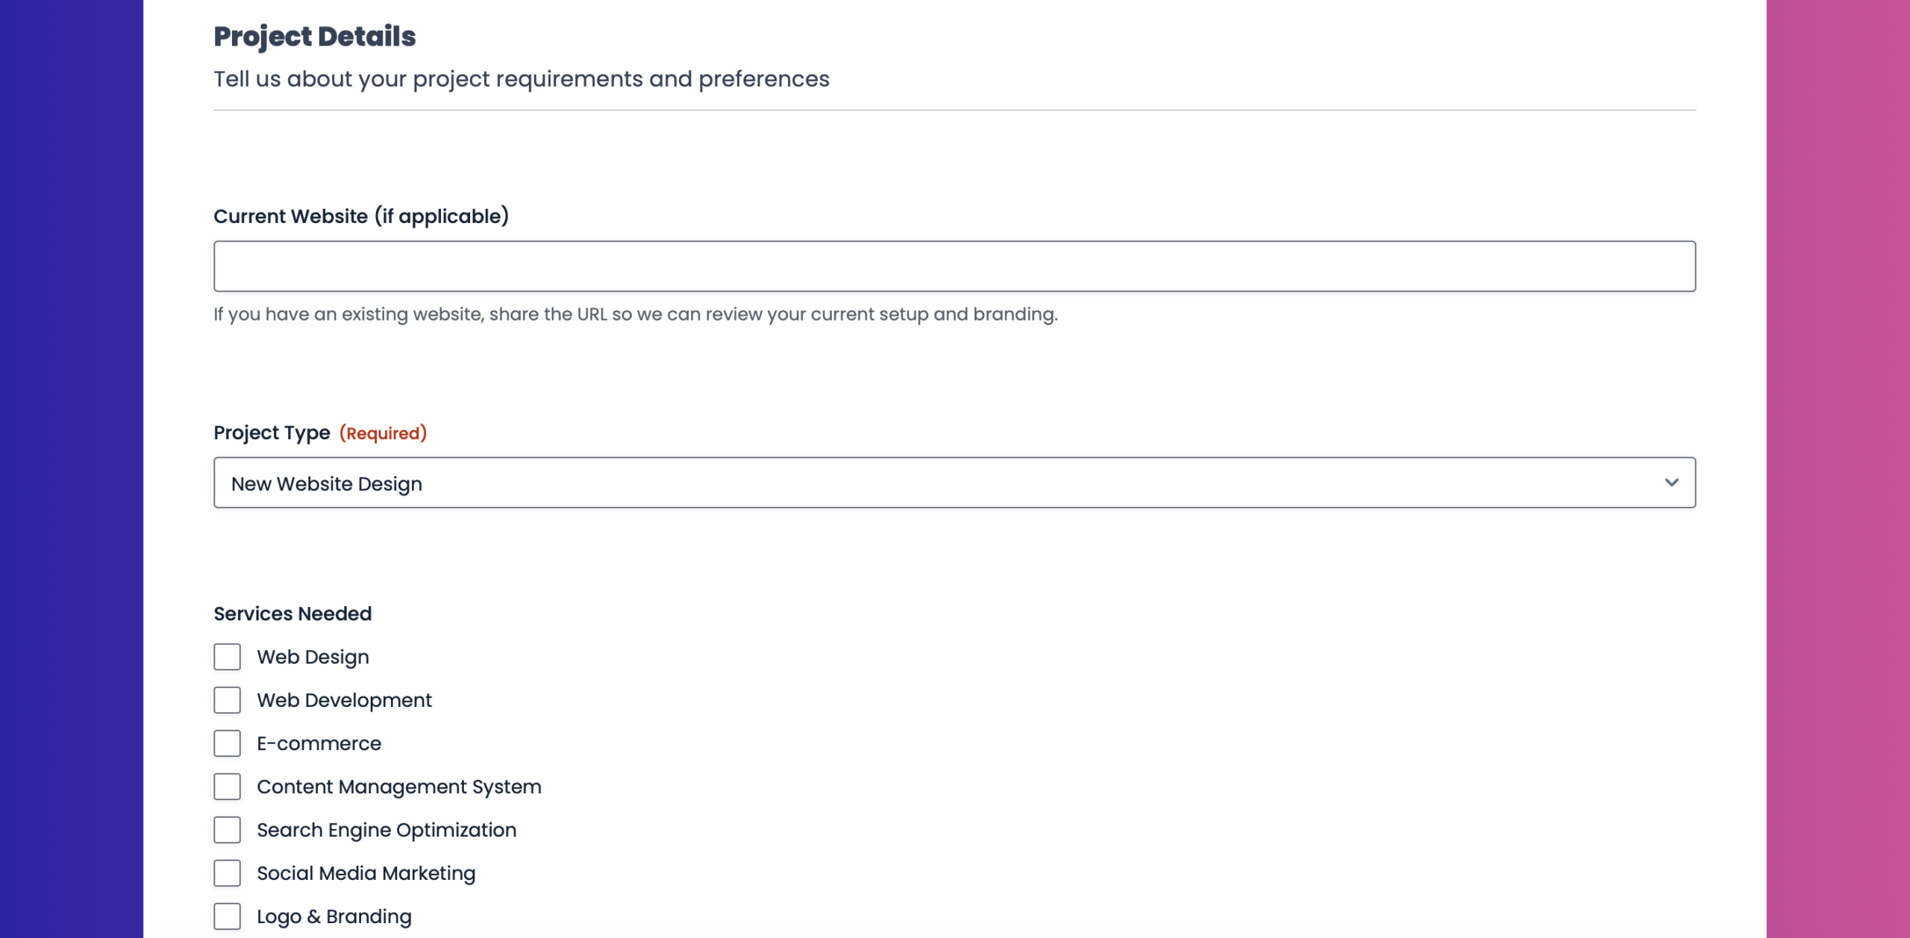Viewport: 1910px width, 938px height.
Task: Click the "E-commerce" option label text
Action: [x=319, y=743]
